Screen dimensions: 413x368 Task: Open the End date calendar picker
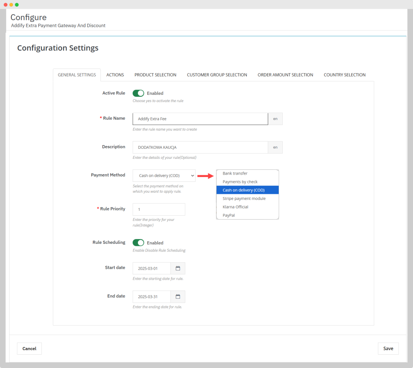(x=177, y=297)
